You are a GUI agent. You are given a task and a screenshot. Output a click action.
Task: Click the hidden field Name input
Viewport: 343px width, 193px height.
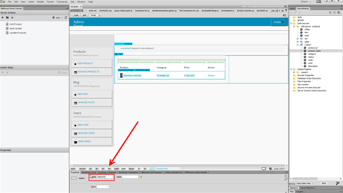(x=105, y=177)
